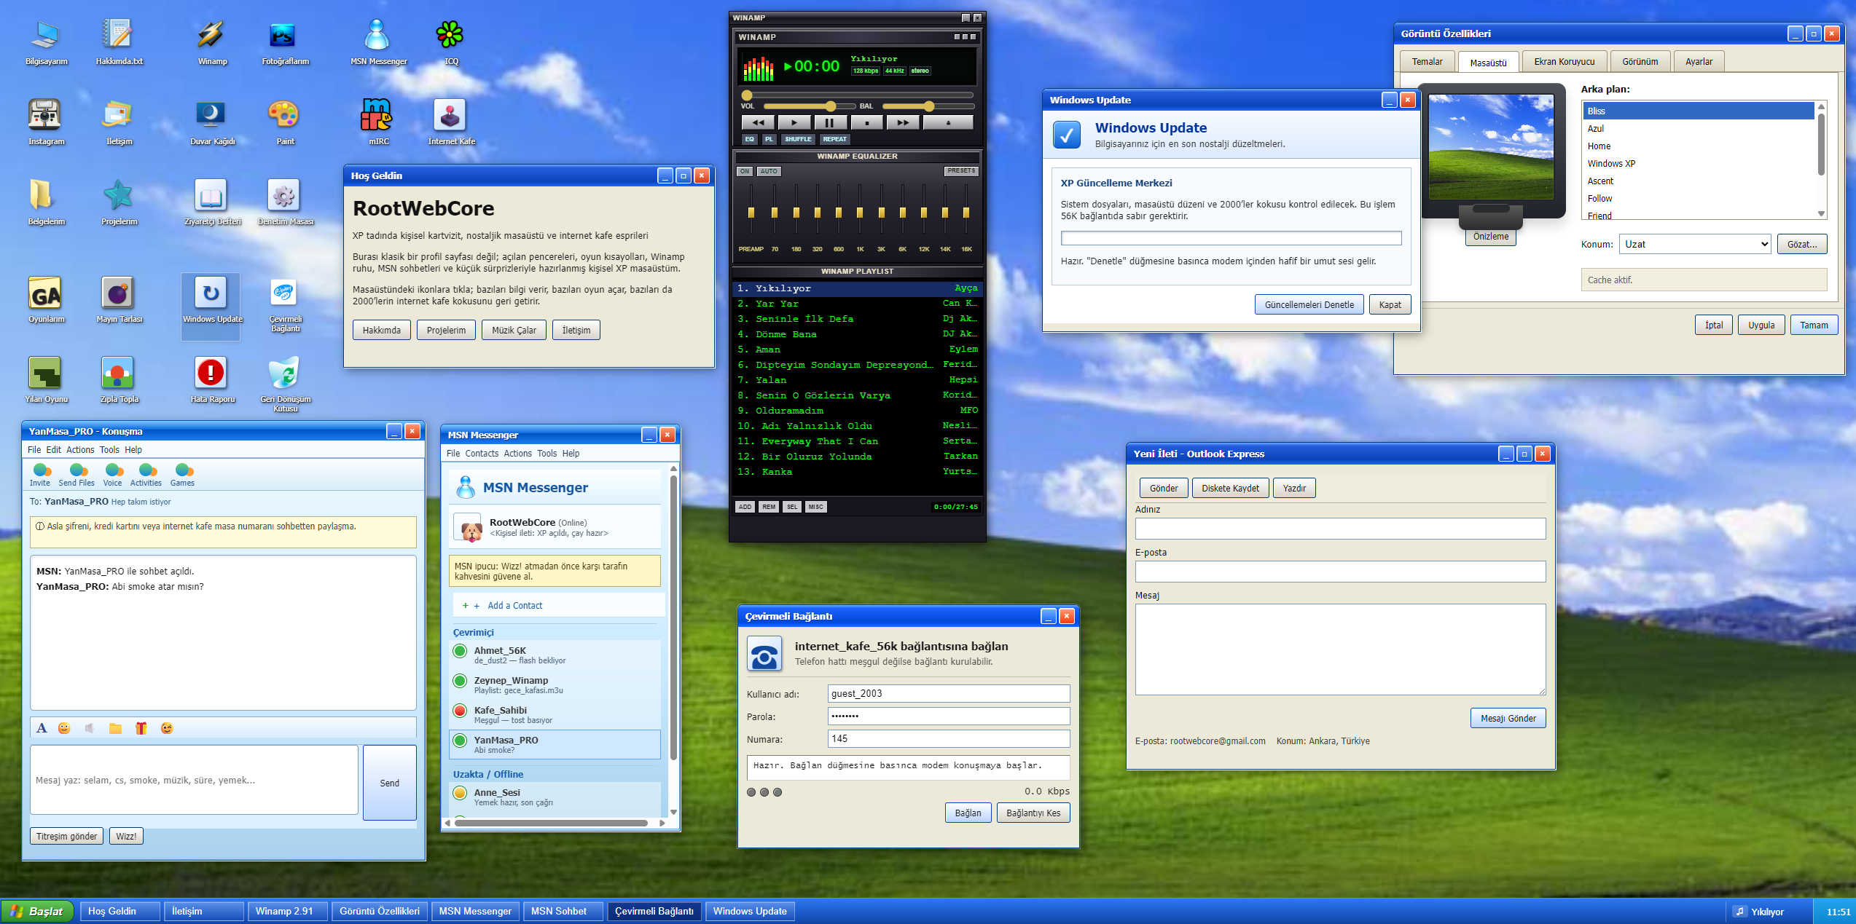
Task: Click the folder icon above the message box
Action: pos(115,728)
